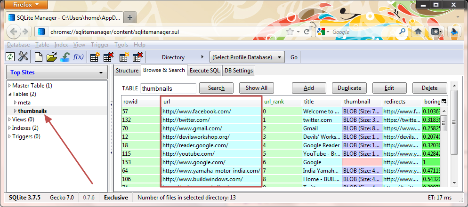
Task: Select the Browse & Search tab
Action: point(164,70)
